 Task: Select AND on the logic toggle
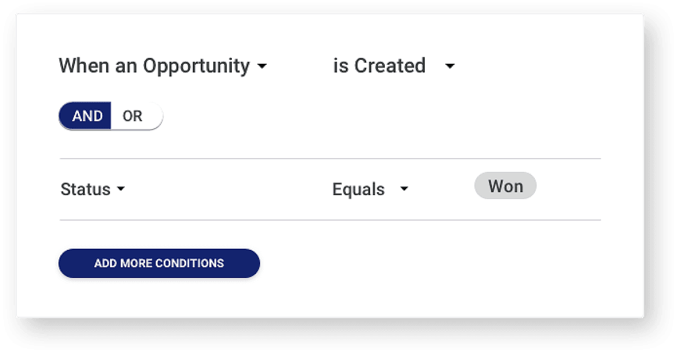point(86,116)
